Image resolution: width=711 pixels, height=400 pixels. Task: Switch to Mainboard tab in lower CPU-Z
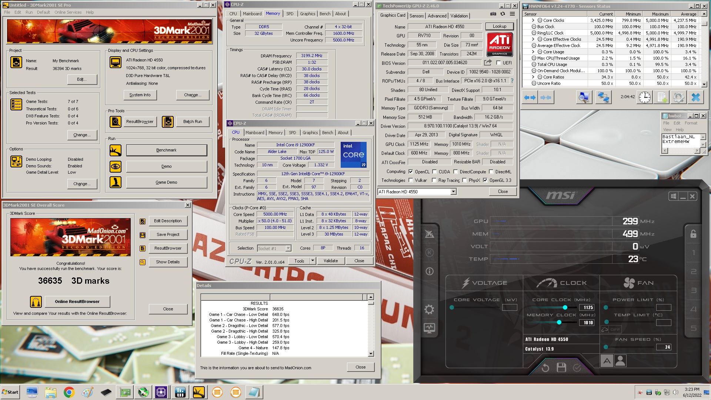[x=255, y=133]
